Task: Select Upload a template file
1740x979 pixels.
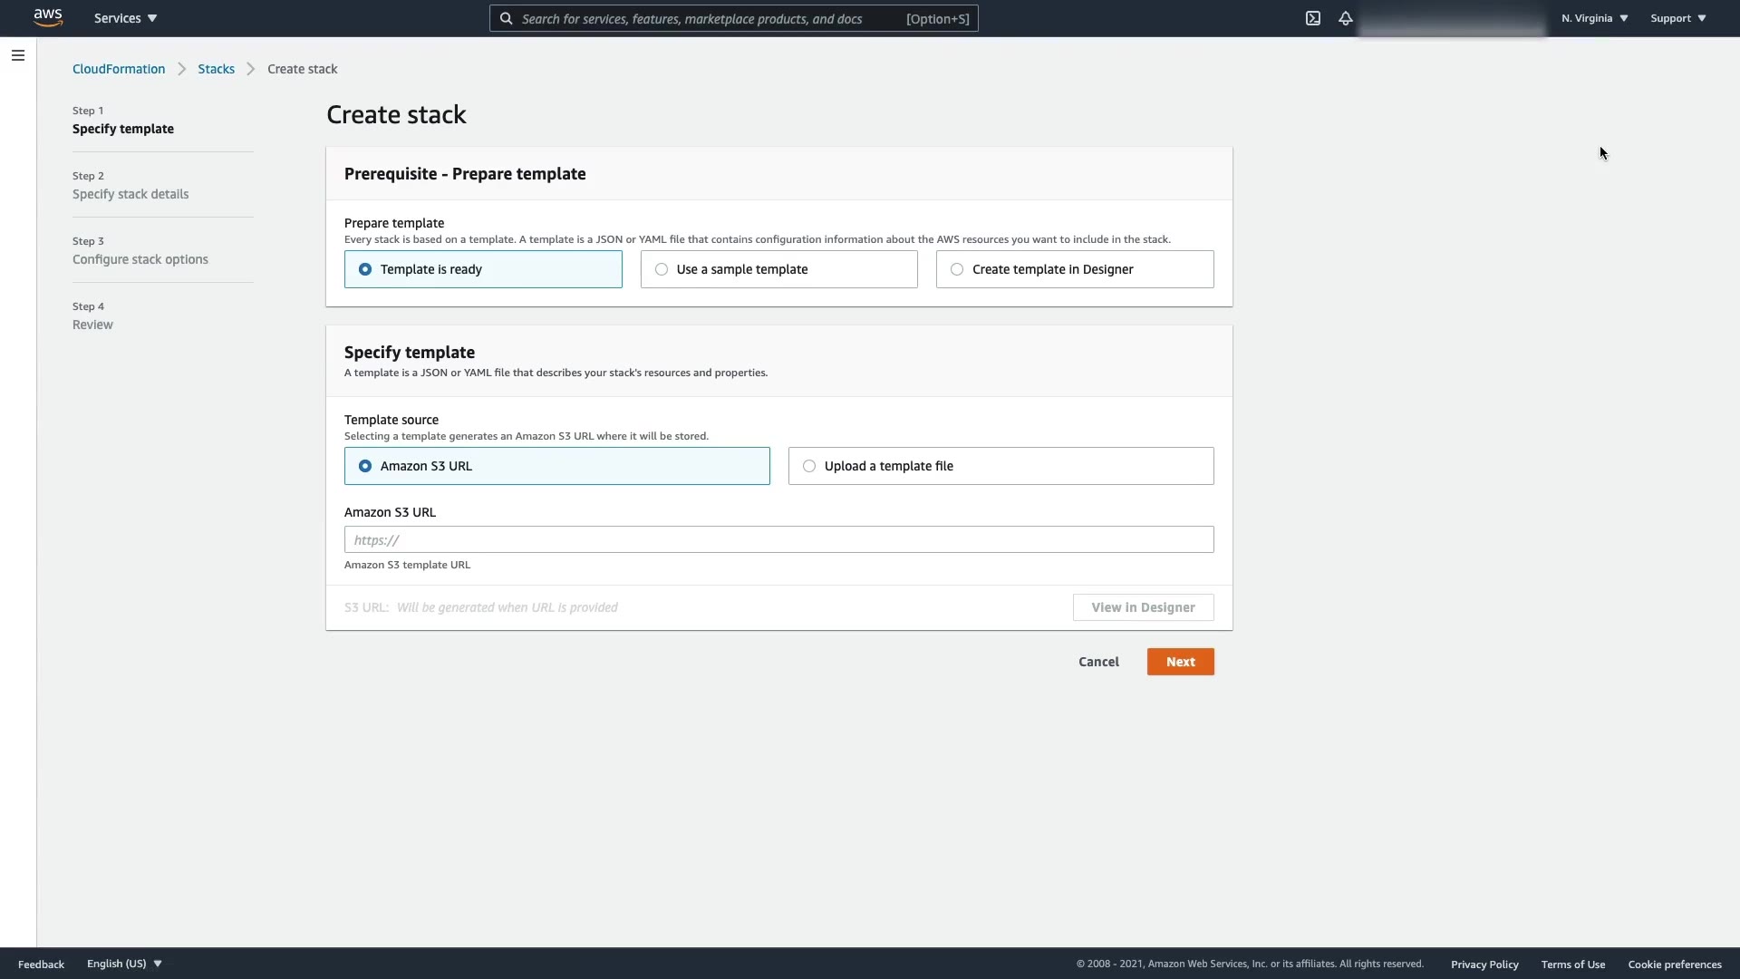Action: 809,466
